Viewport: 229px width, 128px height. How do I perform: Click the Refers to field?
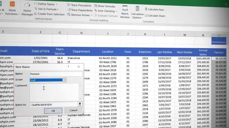pyautogui.click(x=54, y=105)
